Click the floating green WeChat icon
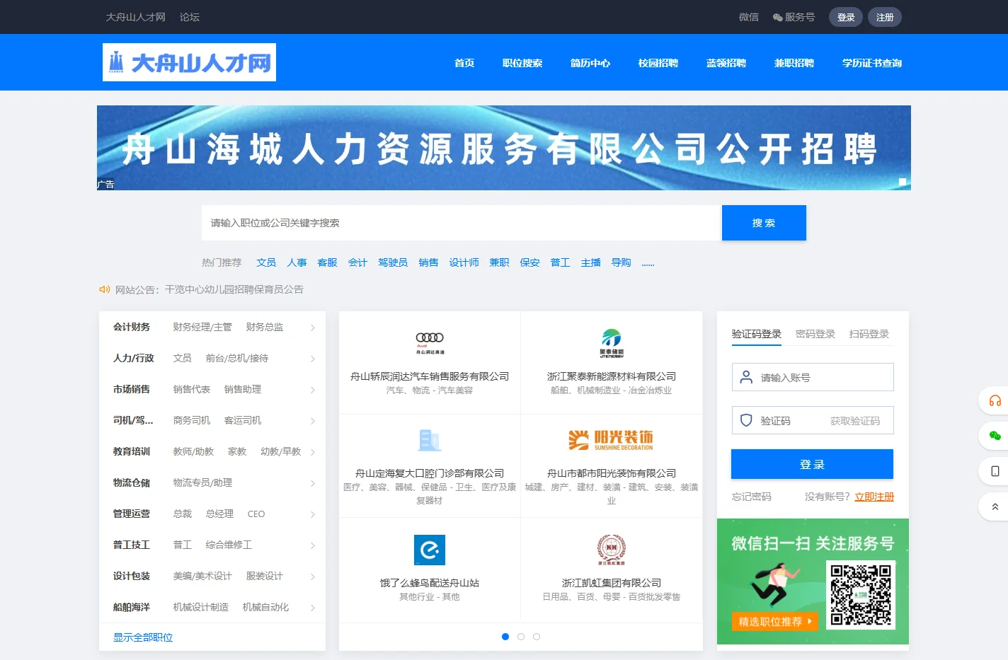Viewport: 1008px width, 660px height. click(x=995, y=436)
